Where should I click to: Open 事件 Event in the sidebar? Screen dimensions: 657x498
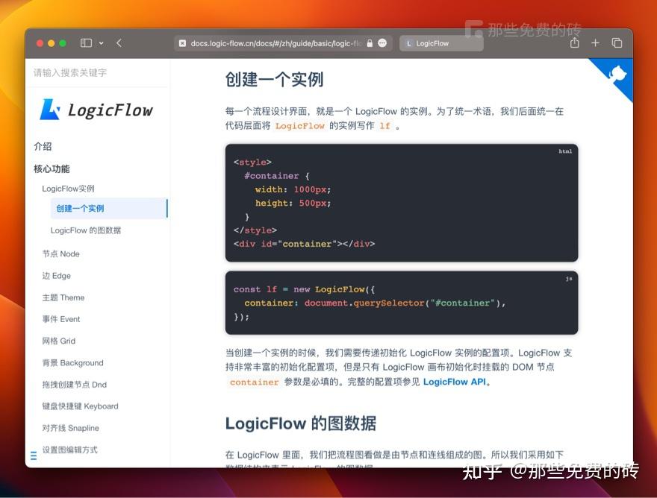pyautogui.click(x=60, y=319)
